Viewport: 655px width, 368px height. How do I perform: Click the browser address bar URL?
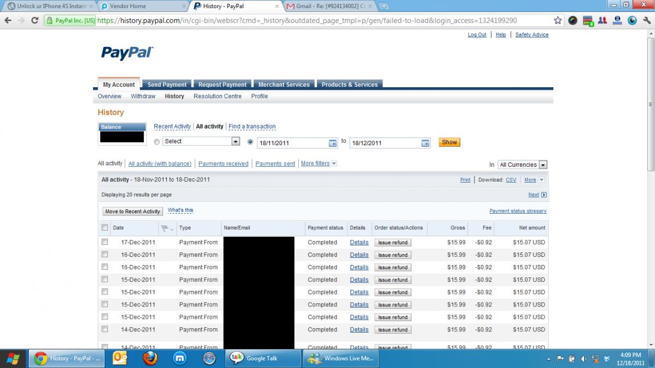tap(308, 21)
